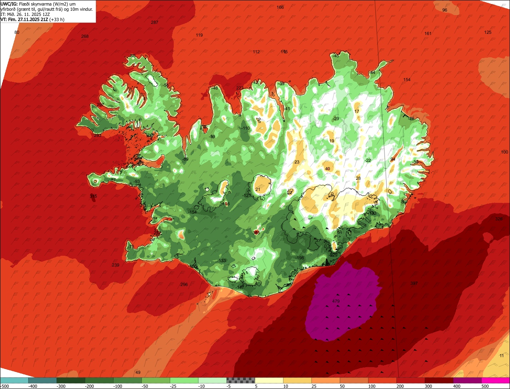Screen dimensions: 510x389
Task: Click the initial time 'IT: Mið. 26. 11. 2025 12Z'
Action: coord(25,14)
